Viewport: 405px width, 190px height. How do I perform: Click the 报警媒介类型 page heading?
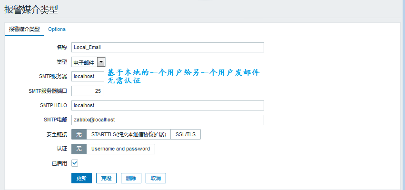(31, 10)
